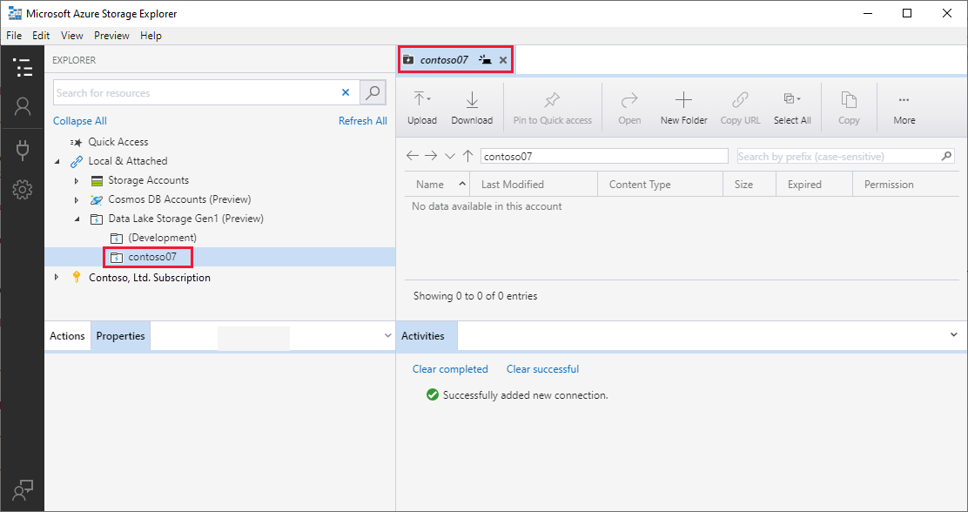Click the contoso07 path field
The height and width of the screenshot is (512, 968).
[x=604, y=156]
